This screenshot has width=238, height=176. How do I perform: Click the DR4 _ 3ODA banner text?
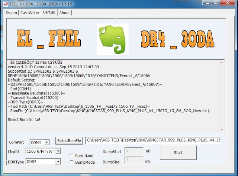[x=178, y=39]
